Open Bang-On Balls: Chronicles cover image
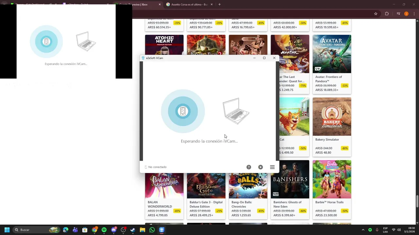The width and height of the screenshot is (419, 235). click(248, 186)
